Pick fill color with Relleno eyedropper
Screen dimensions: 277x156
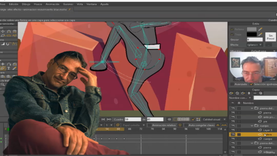pyautogui.click(x=260, y=29)
